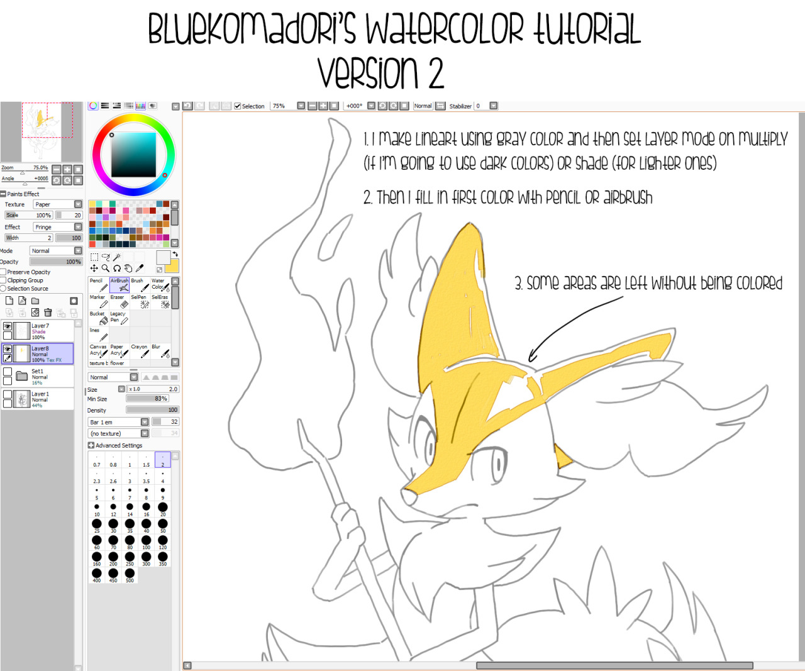Screen dimensions: 805x671
Task: Create a new normal layer
Action: pyautogui.click(x=9, y=301)
